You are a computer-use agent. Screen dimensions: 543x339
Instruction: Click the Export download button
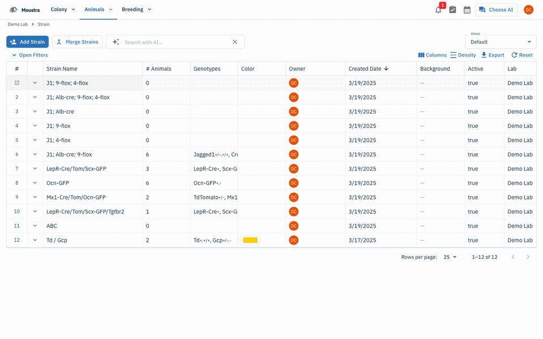pos(493,55)
